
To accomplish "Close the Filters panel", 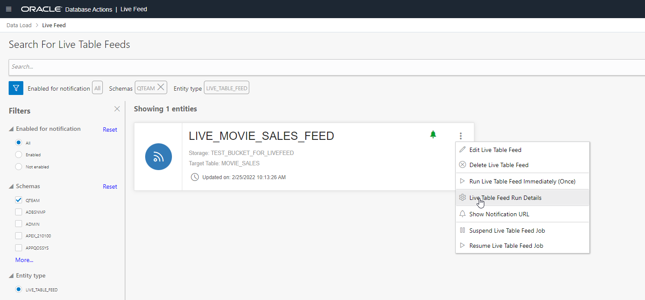I will point(117,109).
